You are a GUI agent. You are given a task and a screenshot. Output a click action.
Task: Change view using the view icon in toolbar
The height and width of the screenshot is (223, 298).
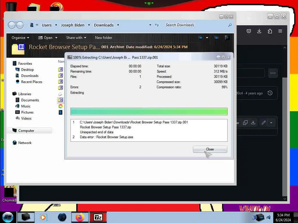click(201, 38)
